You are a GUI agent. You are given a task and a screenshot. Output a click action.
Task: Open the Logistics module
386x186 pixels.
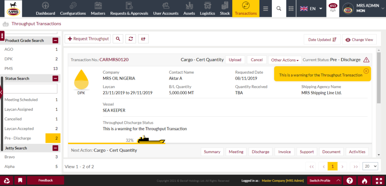tap(207, 9)
